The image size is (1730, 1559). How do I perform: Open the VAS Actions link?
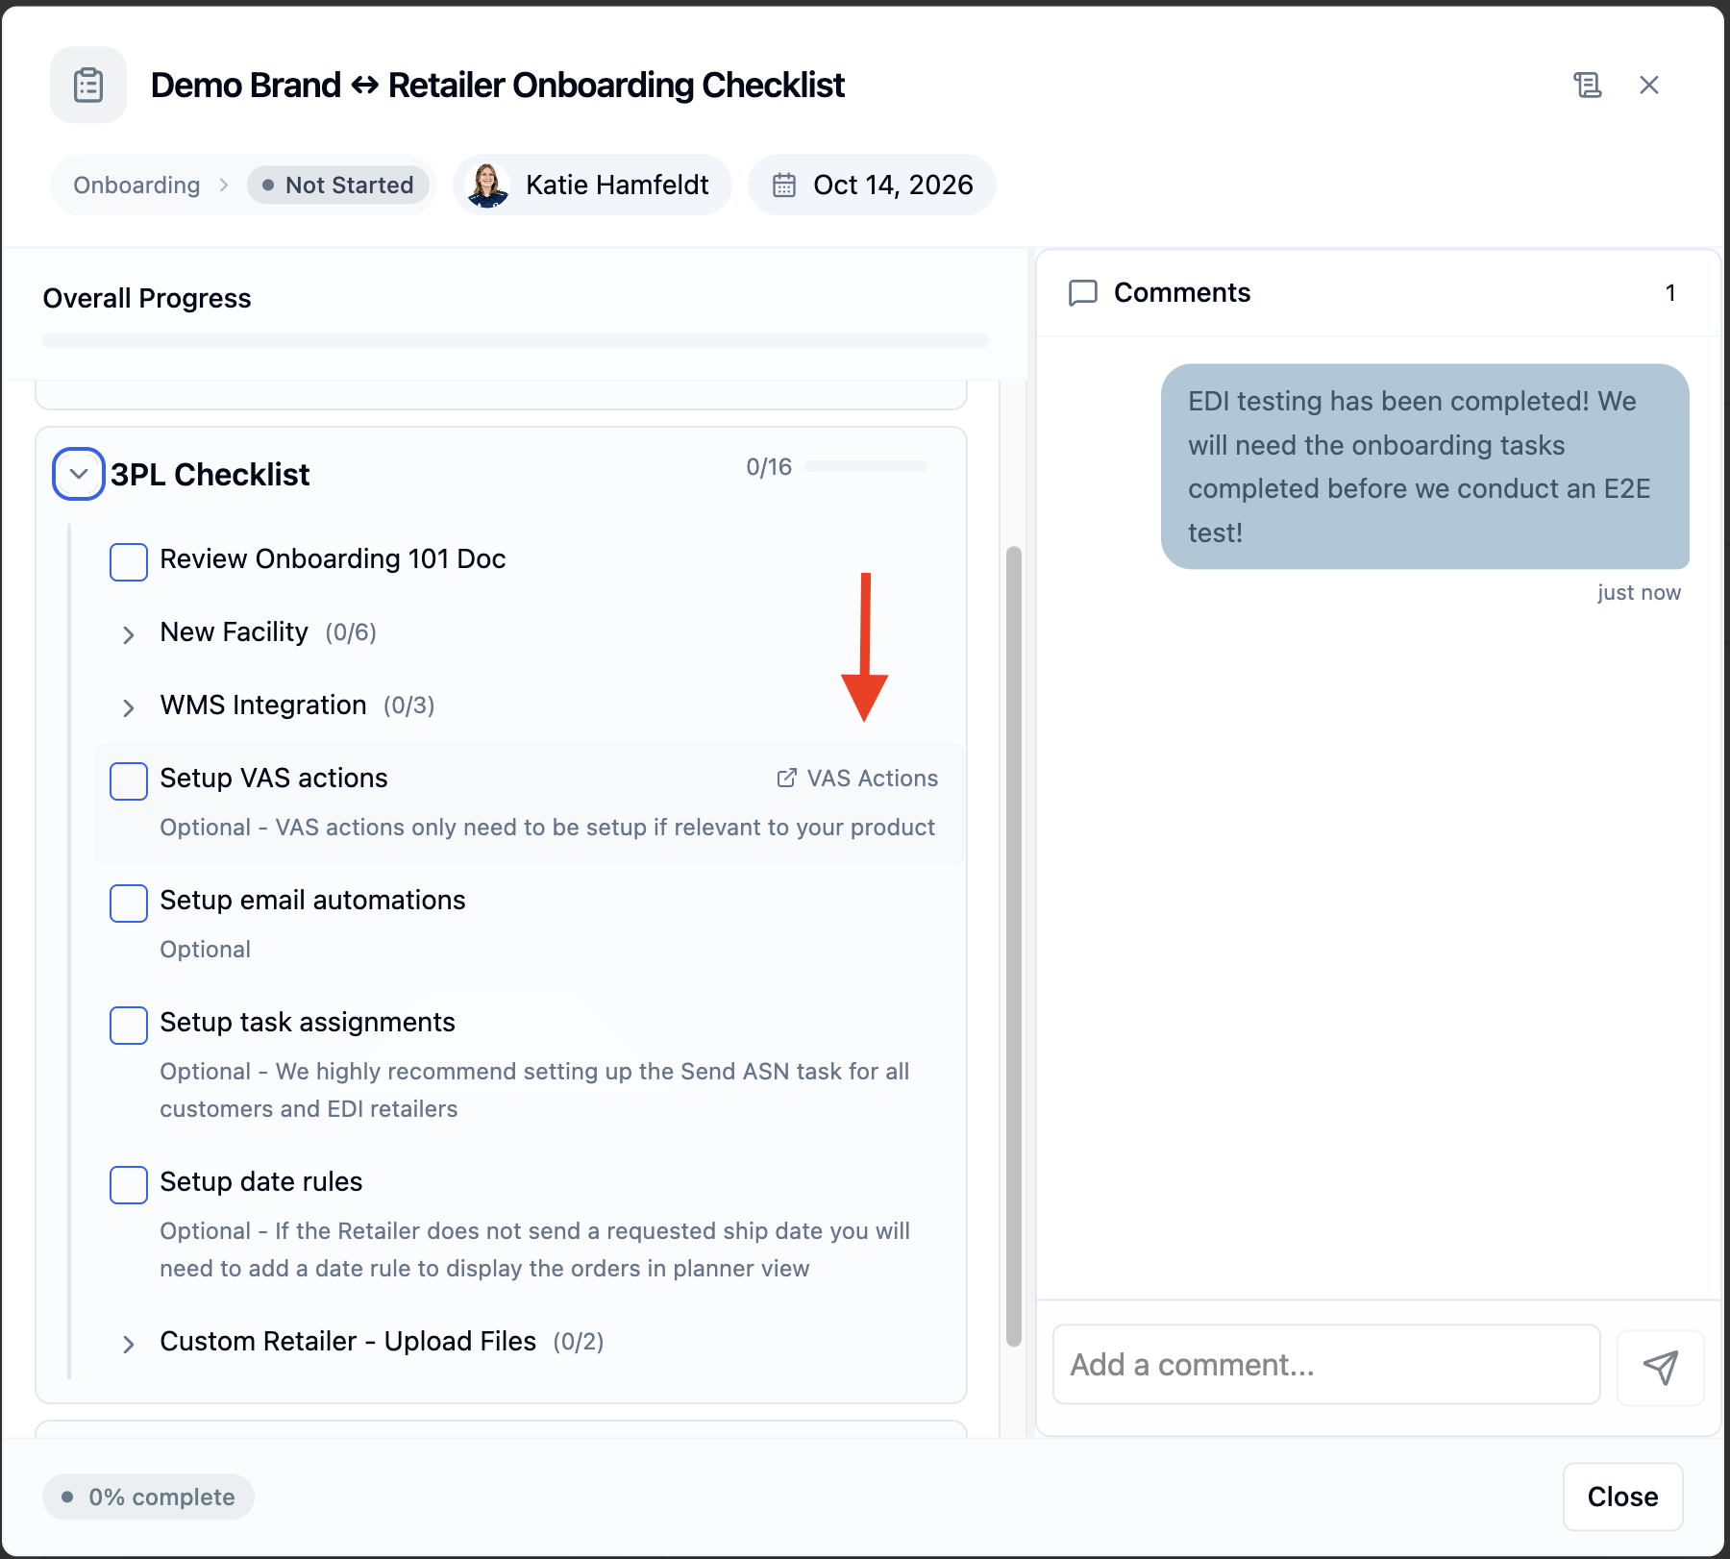(x=857, y=779)
